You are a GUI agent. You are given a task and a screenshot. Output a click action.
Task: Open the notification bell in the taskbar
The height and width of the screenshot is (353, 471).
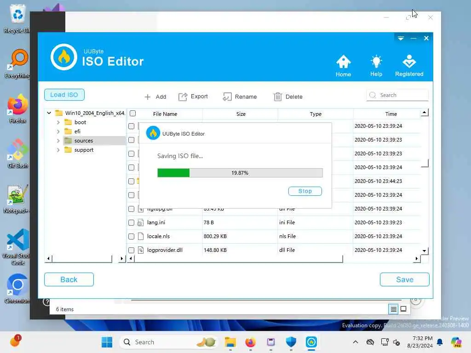tap(440, 342)
